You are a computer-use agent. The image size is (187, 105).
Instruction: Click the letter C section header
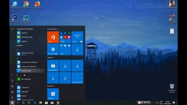(18, 83)
